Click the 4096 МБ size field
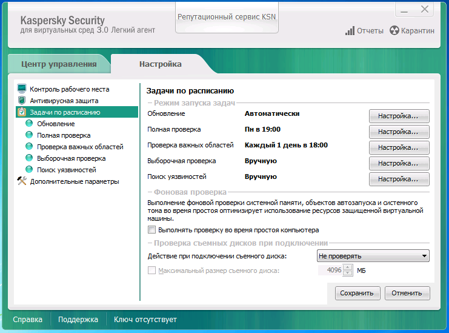Screen dimensions: 449x333 click(330, 270)
